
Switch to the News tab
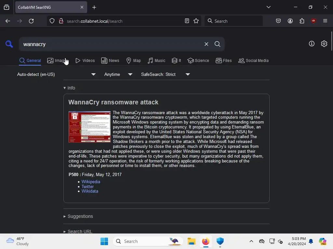110,61
